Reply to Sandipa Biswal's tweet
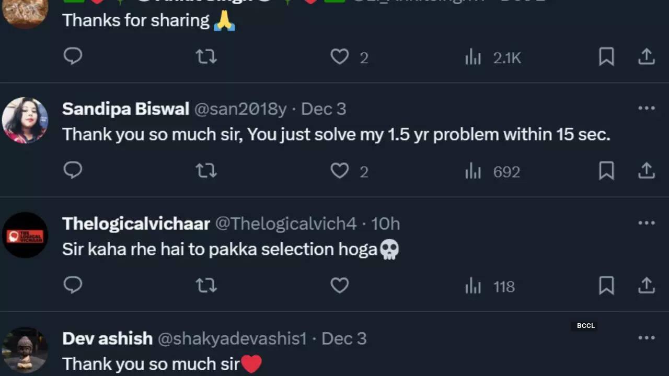Viewport: 669px width, 376px height. click(x=73, y=171)
